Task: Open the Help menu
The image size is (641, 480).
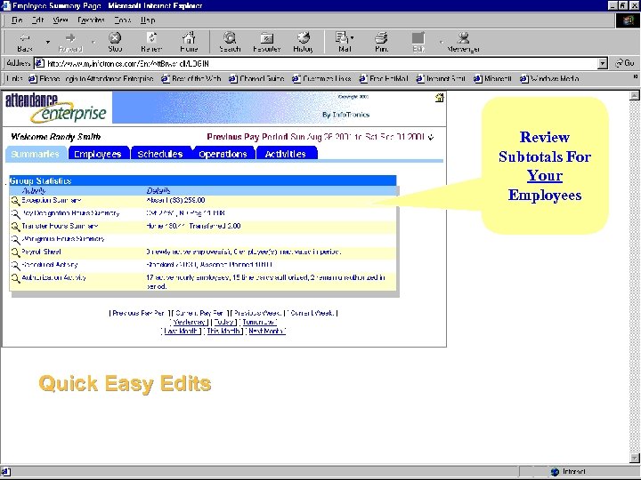Action: click(148, 20)
